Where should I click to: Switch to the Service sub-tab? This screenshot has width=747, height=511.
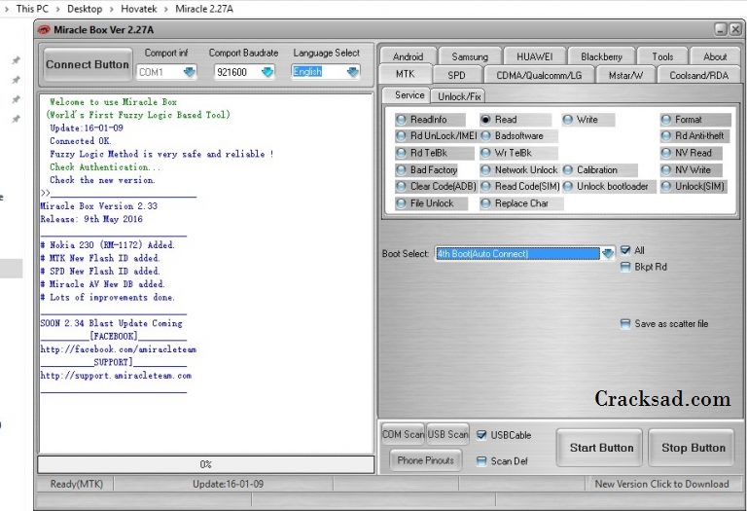(x=409, y=94)
